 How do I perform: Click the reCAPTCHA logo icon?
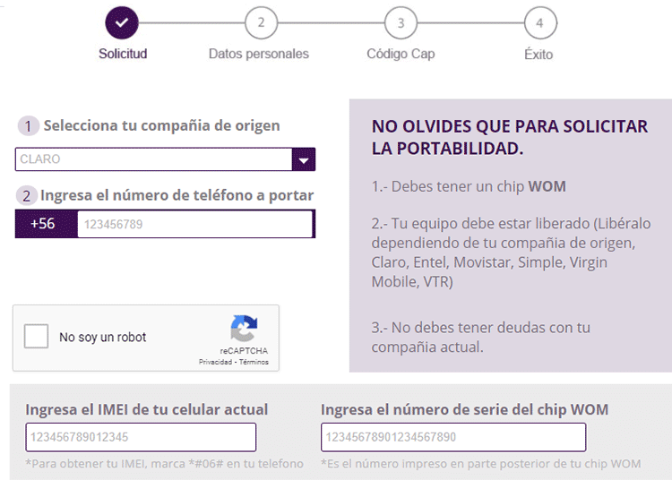point(244,329)
